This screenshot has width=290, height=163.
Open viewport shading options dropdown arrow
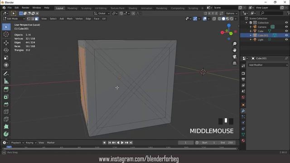[x=236, y=19]
